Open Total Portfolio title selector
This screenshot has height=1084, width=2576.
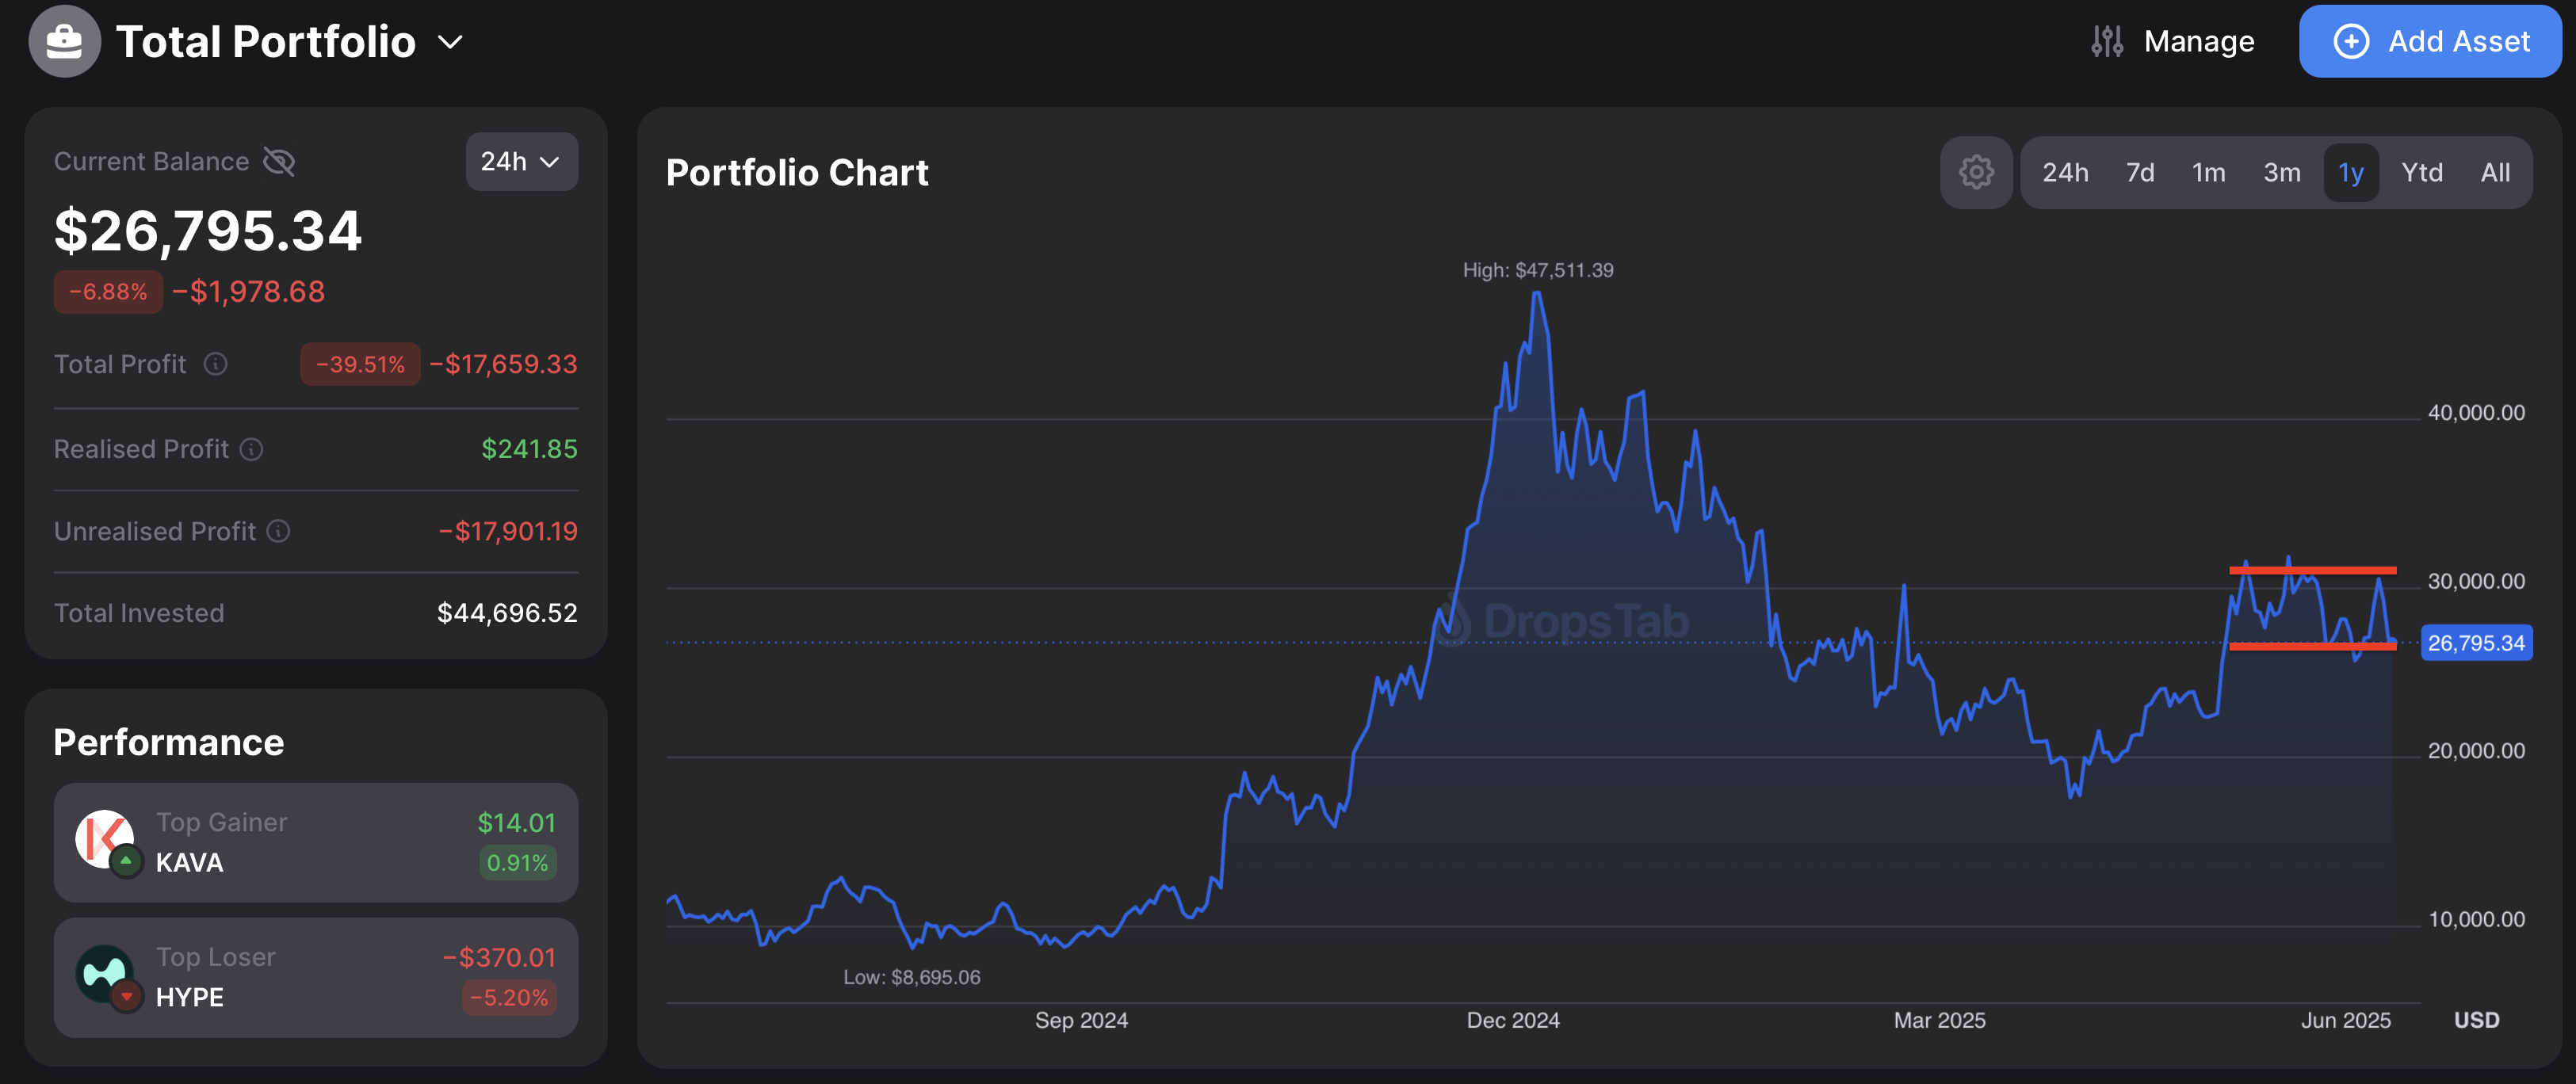coord(266,42)
